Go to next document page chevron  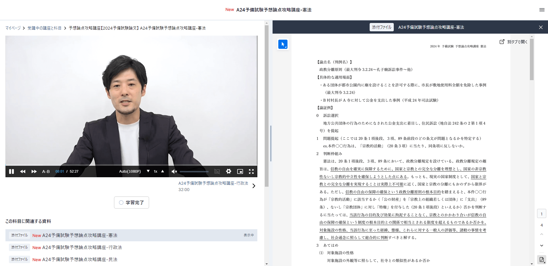(542, 246)
